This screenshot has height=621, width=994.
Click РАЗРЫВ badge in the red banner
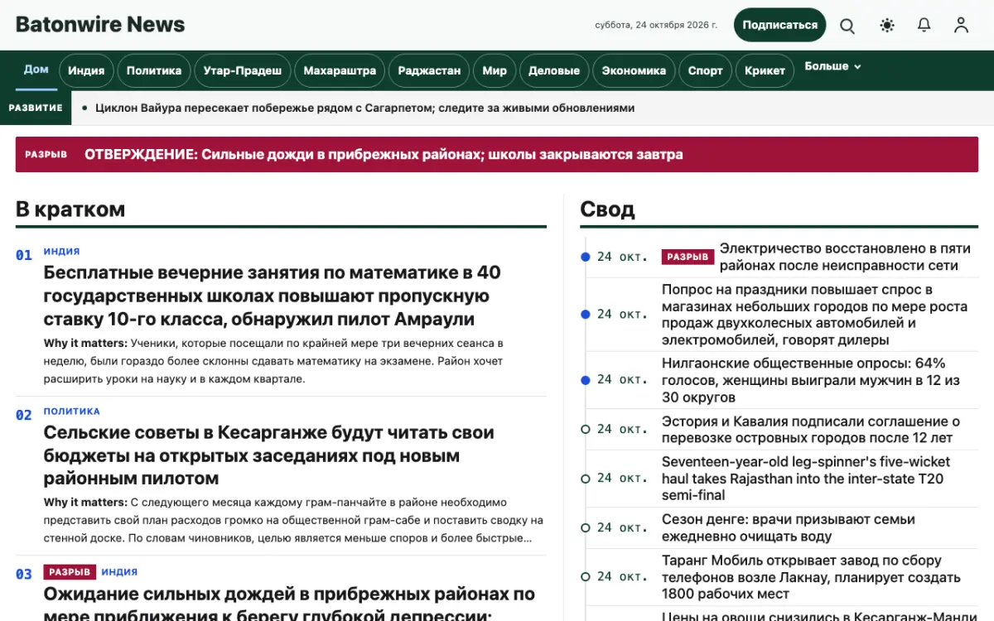coord(46,154)
